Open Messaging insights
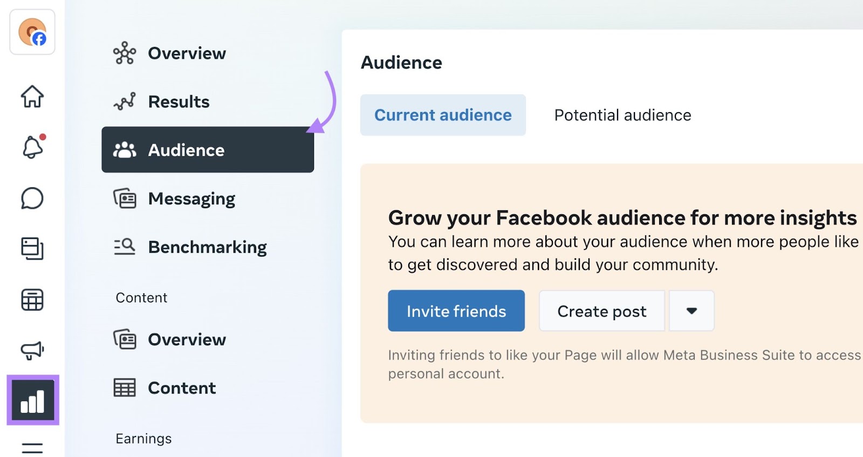Viewport: 863px width, 457px height. 174,199
